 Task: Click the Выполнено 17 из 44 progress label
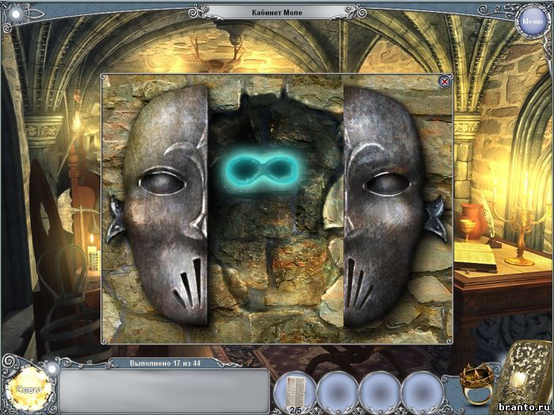coord(165,363)
